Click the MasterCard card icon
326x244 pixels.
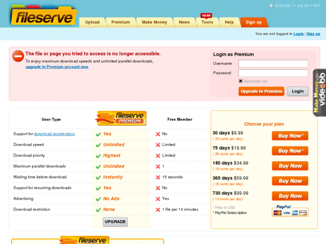point(278,213)
